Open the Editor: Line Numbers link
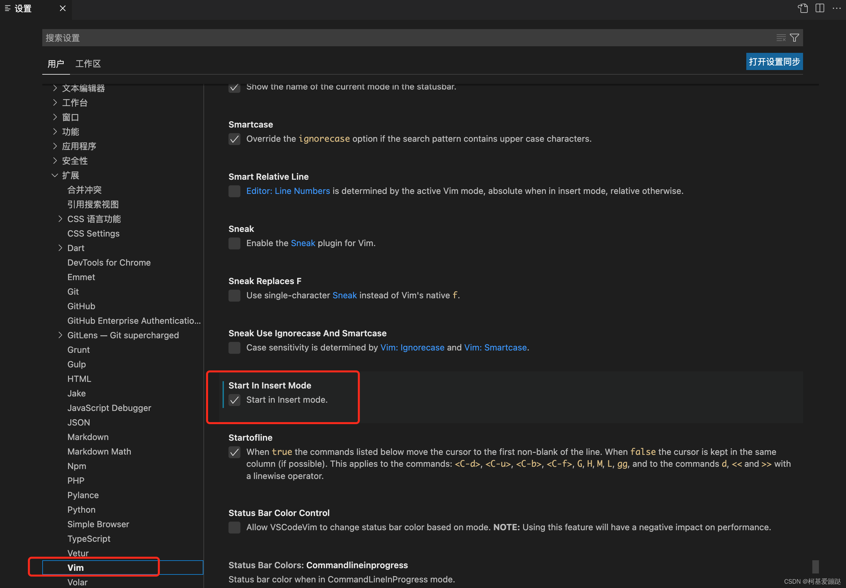The width and height of the screenshot is (846, 588). pyautogui.click(x=288, y=191)
